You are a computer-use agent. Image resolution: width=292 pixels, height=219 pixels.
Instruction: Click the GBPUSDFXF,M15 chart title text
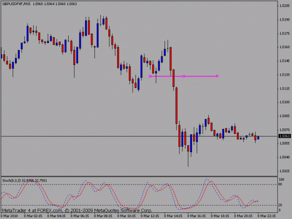[16, 4]
